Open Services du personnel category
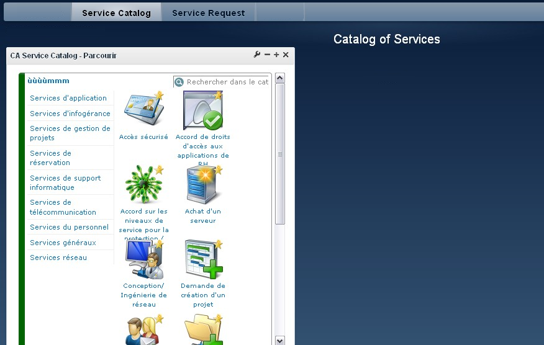Viewport: 544px width, 345px height. pos(69,227)
